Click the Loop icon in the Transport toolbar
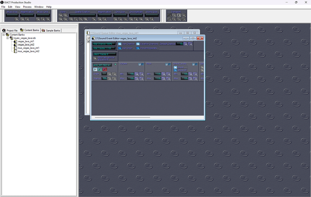This screenshot has height=197, width=311. tap(183, 15)
